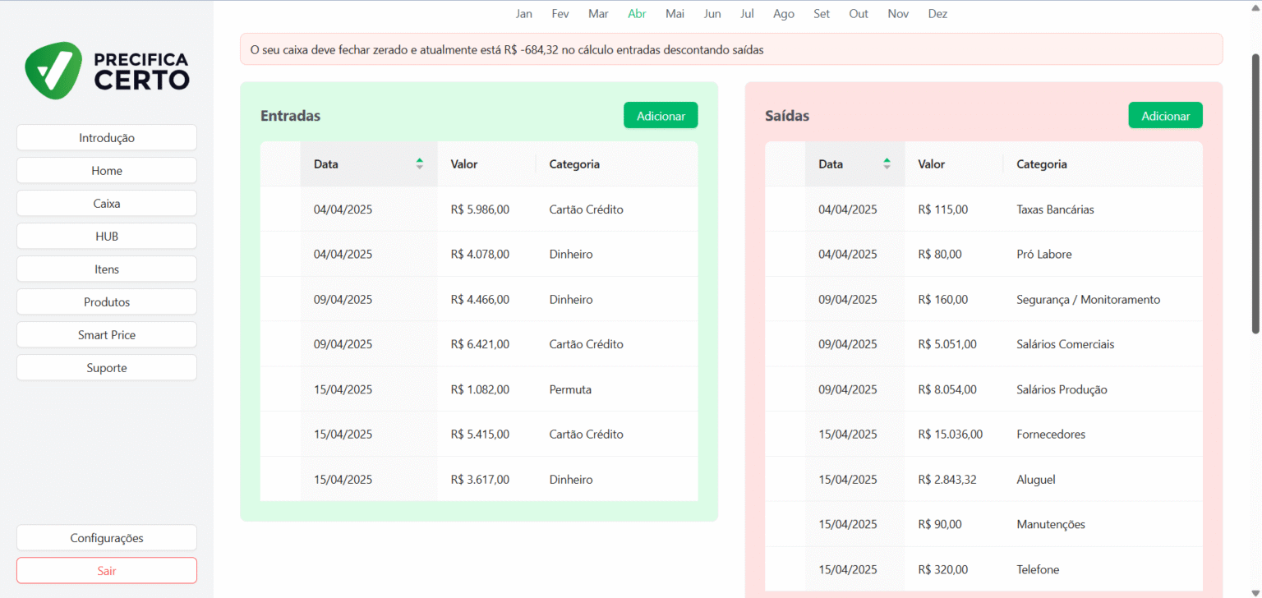Open Configurações settings
This screenshot has height=598, width=1262.
pos(107,538)
